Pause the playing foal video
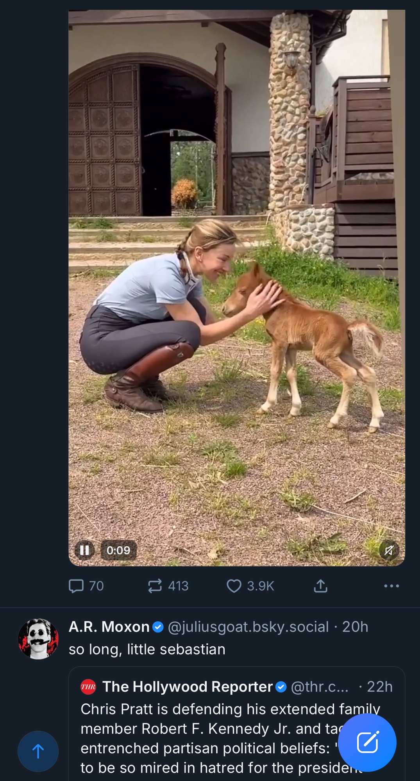Viewport: 420px width, 781px height. coord(84,550)
